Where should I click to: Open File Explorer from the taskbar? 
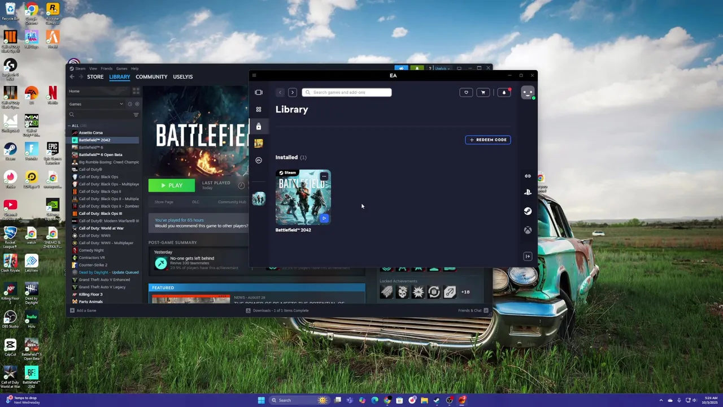coord(424,400)
